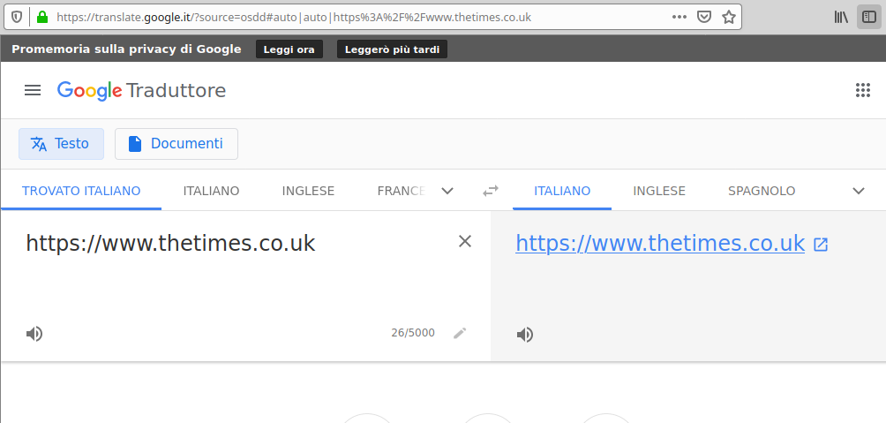Open the Google apps grid

pos(862,90)
